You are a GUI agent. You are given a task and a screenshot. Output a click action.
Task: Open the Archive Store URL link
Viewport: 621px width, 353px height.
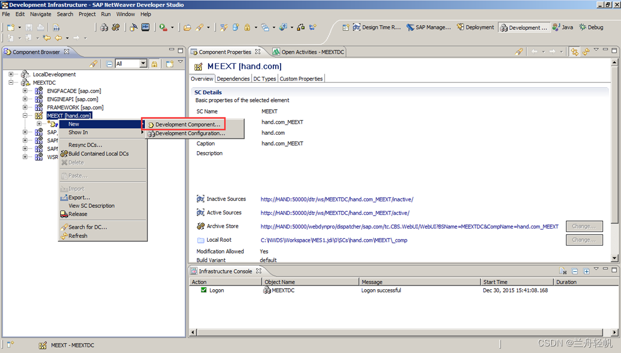click(409, 226)
